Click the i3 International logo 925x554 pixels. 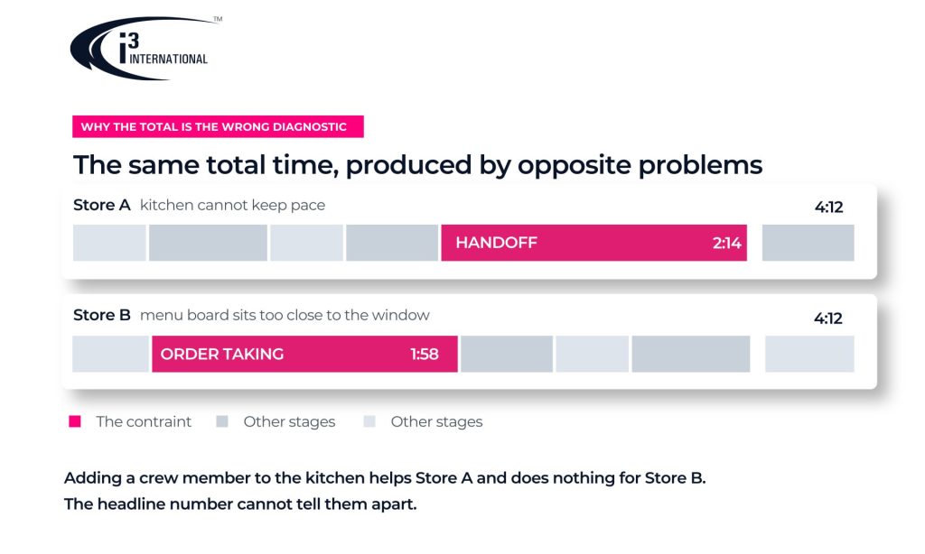pyautogui.click(x=145, y=48)
